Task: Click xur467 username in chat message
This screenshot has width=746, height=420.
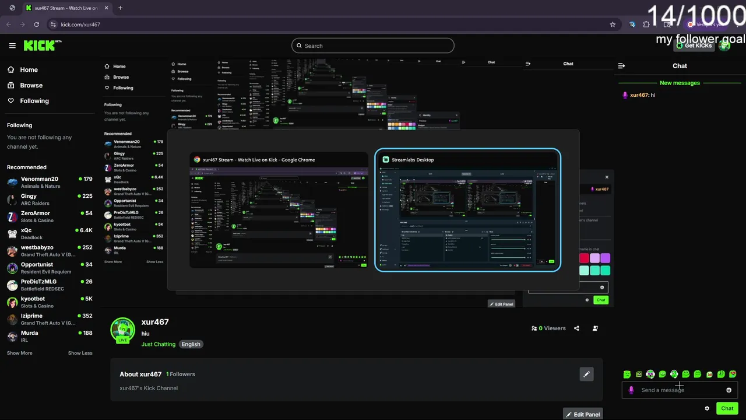Action: coord(639,95)
